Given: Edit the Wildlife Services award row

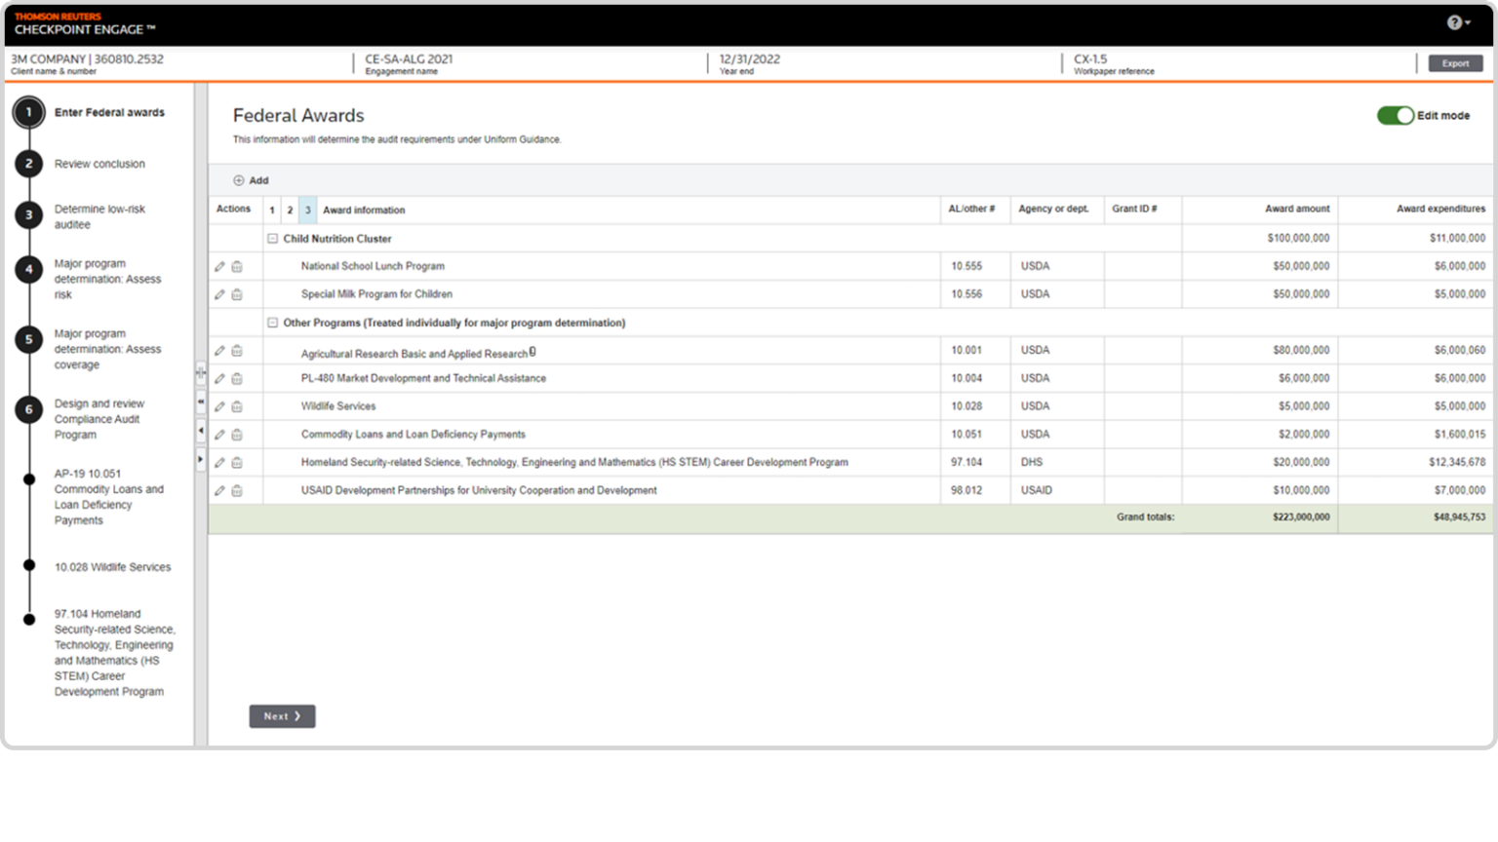Looking at the screenshot, I should coord(219,407).
